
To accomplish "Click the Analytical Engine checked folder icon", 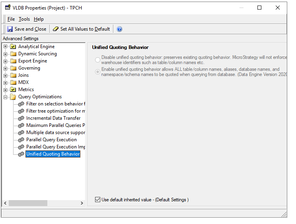I will 13,47.
